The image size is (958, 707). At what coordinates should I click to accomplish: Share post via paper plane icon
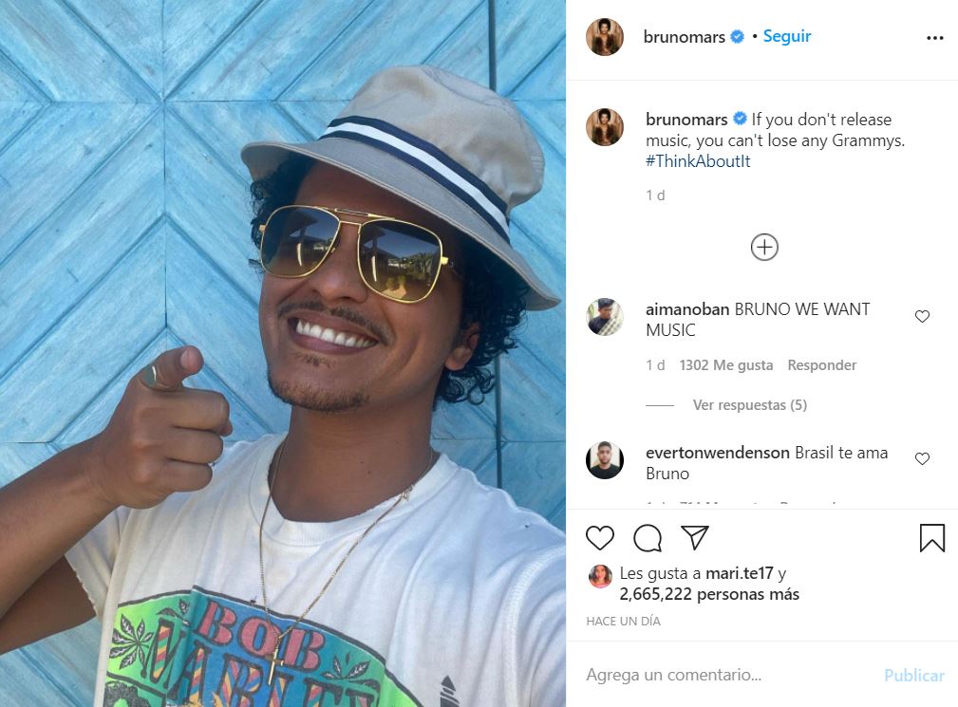tap(695, 537)
